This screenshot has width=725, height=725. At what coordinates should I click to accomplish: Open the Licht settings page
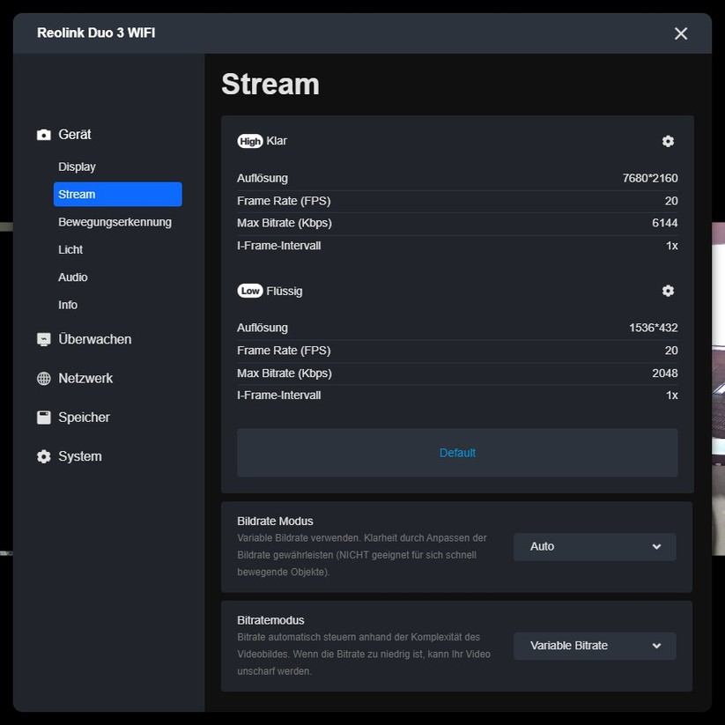click(70, 249)
